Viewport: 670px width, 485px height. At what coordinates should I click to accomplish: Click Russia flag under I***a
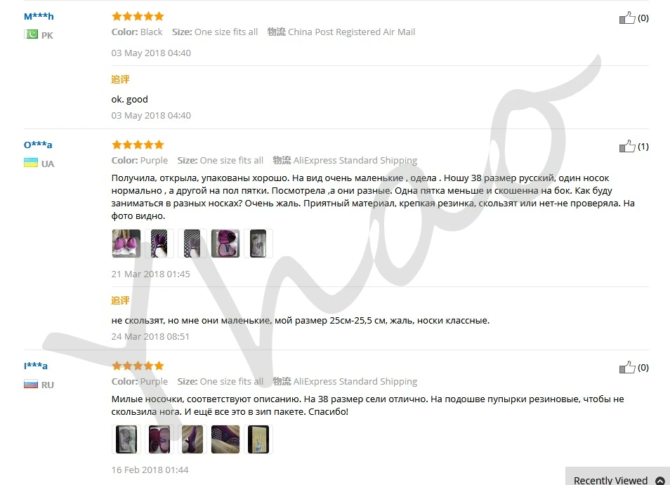(x=31, y=384)
